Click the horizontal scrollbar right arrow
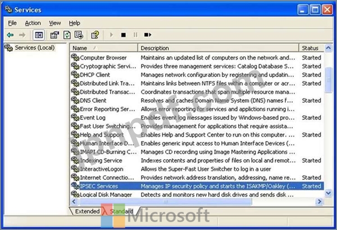The image size is (337, 230). [x=320, y=201]
